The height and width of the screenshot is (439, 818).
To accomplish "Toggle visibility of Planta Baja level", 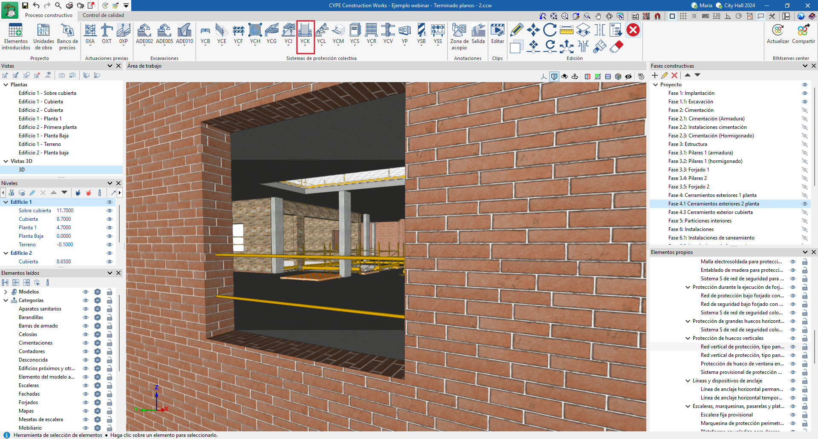I will (109, 236).
